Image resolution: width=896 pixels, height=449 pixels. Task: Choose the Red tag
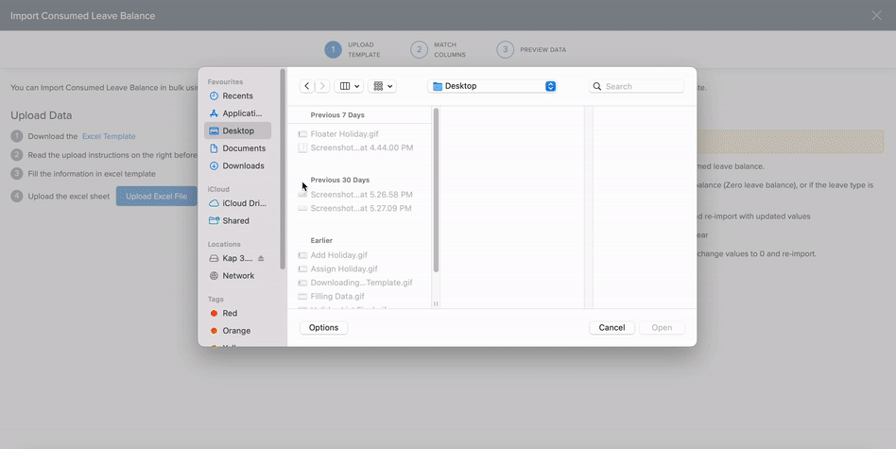(230, 313)
